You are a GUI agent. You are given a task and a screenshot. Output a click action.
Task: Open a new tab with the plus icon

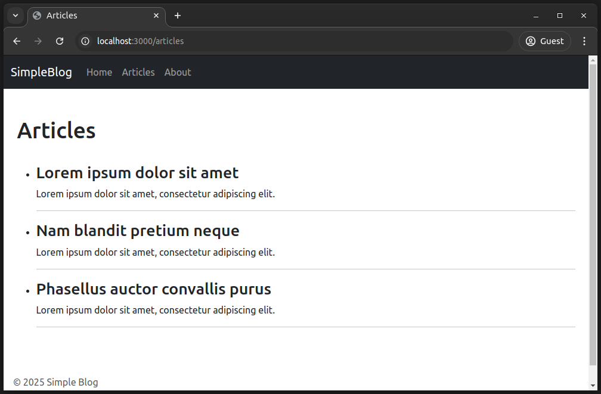(177, 15)
